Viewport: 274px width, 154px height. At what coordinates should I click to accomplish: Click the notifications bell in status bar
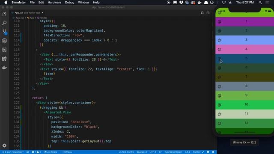click(x=213, y=152)
